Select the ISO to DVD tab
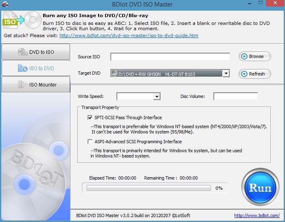 [36, 68]
